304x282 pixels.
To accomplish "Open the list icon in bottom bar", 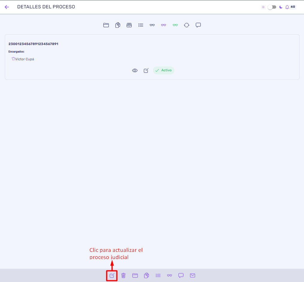I will click(x=158, y=275).
